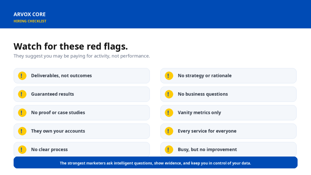Click the ARVOX CORE header title
311x175 pixels.
pos(29,14)
